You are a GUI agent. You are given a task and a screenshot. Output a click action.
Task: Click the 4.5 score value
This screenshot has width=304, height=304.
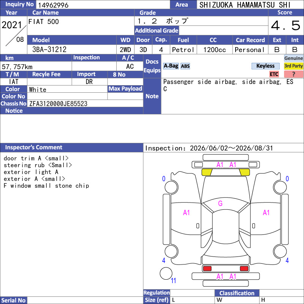[x=286, y=25]
